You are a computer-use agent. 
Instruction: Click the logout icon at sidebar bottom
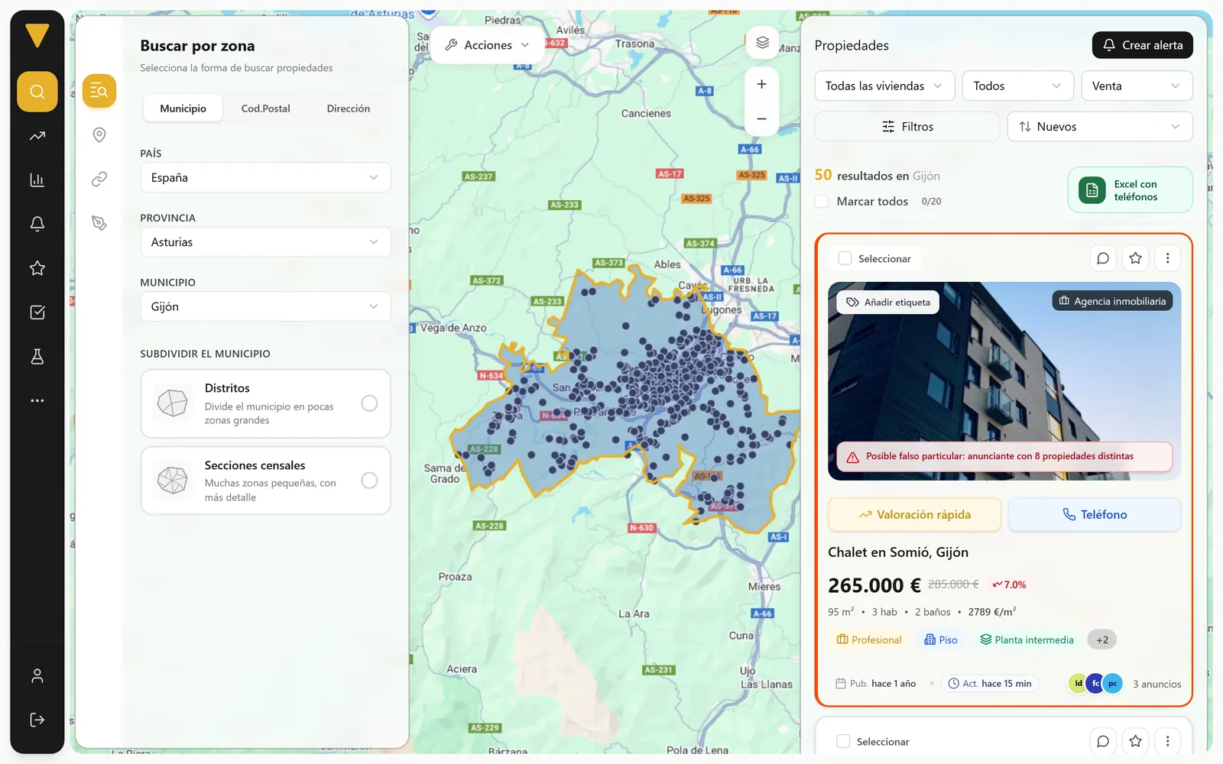coord(37,720)
